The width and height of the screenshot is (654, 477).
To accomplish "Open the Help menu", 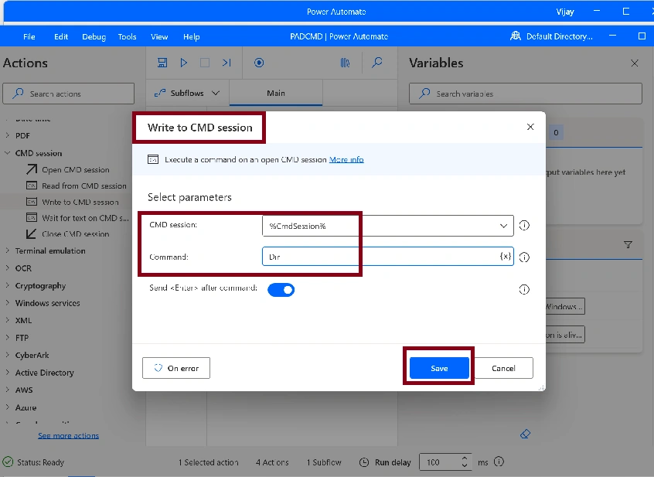I will coord(192,36).
